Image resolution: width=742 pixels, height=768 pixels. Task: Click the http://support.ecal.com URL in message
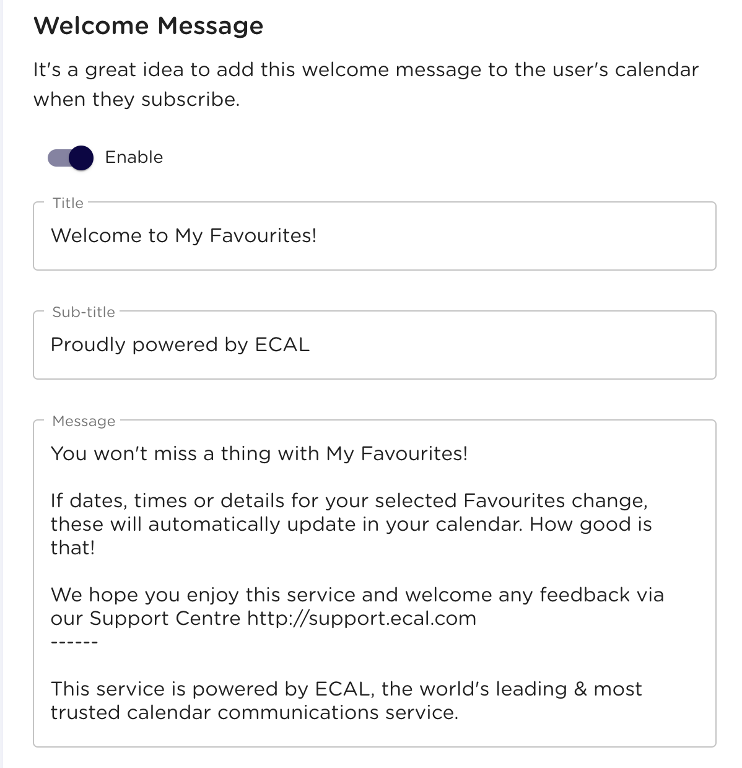(362, 618)
